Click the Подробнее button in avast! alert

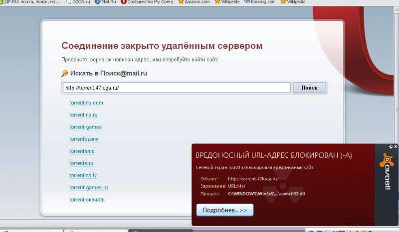tap(224, 210)
